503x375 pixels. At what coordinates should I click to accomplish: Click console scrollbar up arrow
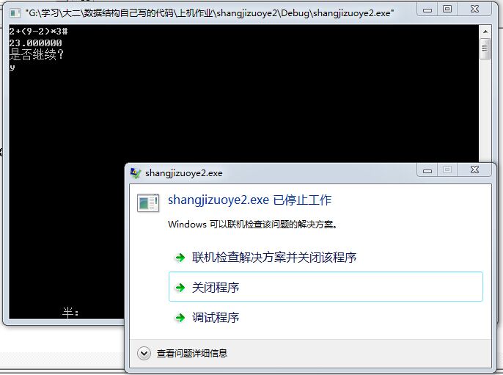[x=485, y=32]
